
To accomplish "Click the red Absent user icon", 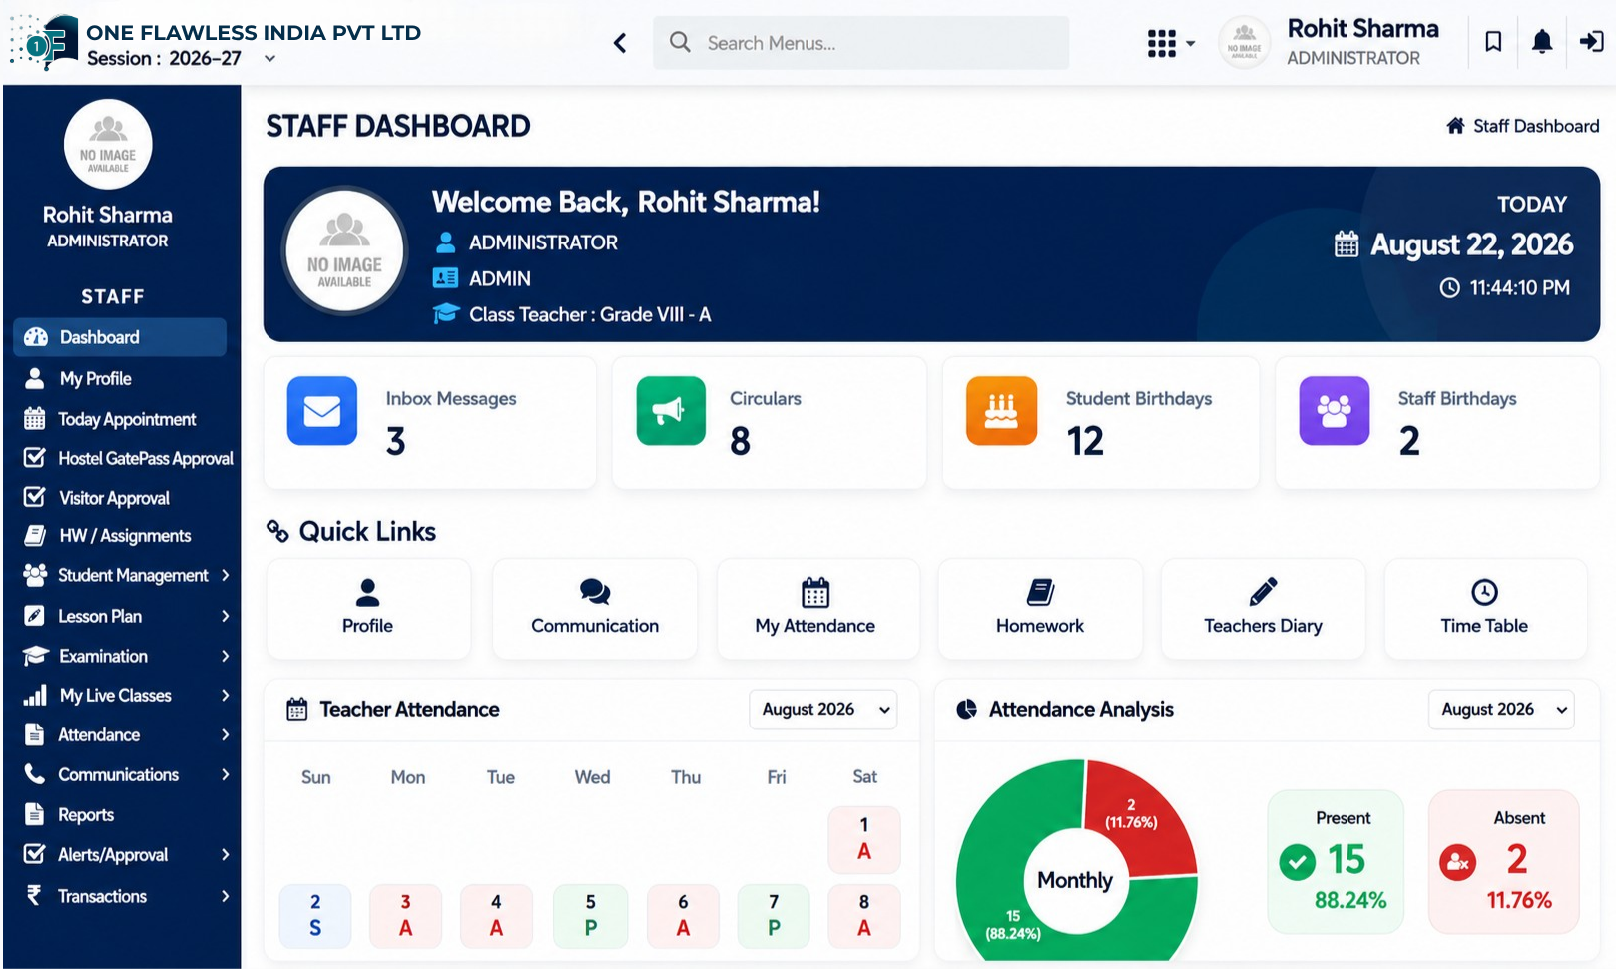I will point(1457,862).
